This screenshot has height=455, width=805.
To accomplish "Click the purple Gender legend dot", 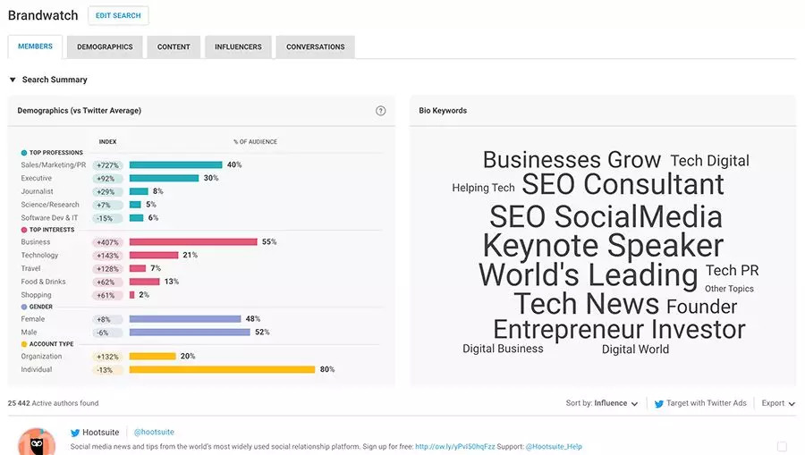I will pos(23,307).
